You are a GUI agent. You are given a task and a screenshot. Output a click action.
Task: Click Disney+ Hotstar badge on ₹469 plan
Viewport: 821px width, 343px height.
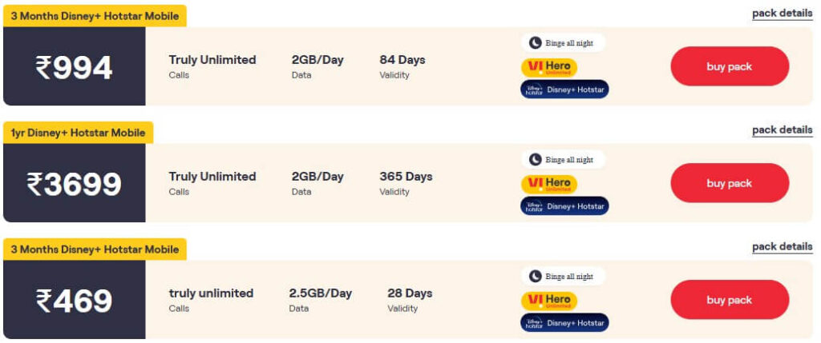(x=564, y=323)
